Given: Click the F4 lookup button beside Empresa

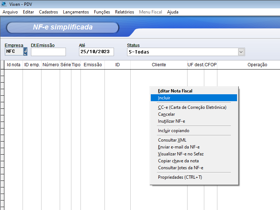Looking at the screenshot, I should pyautogui.click(x=25, y=52).
